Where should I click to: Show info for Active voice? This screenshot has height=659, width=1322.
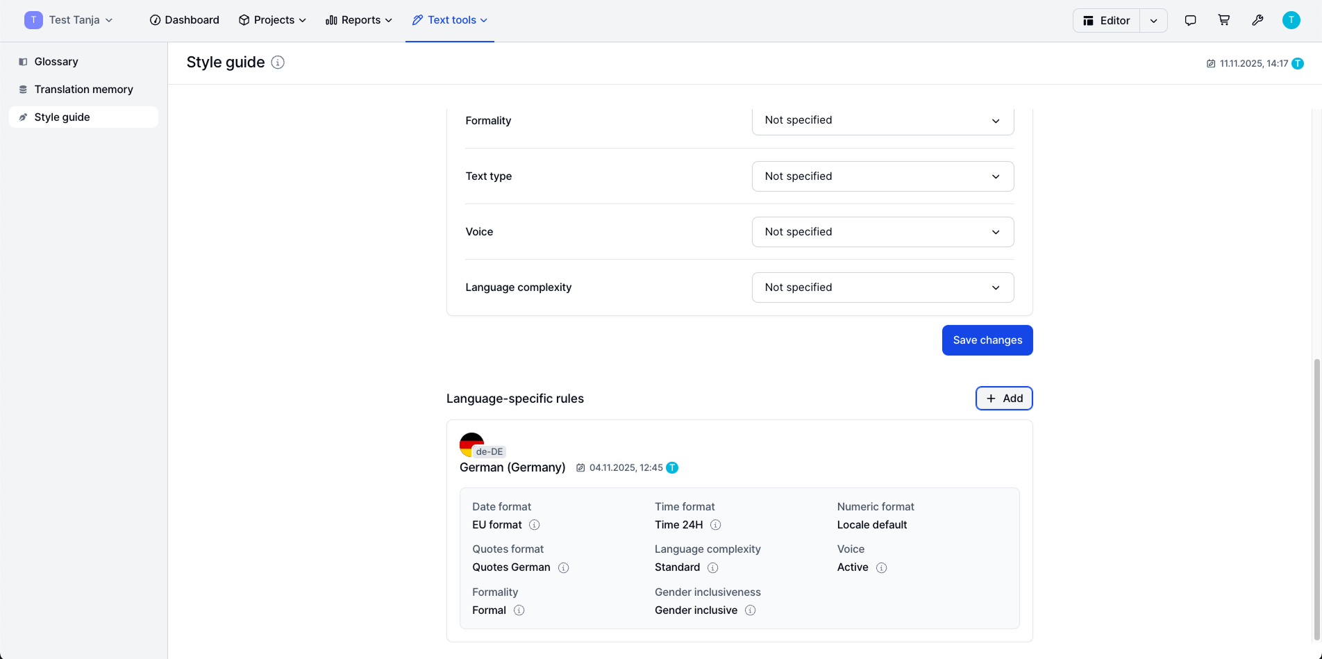881,567
